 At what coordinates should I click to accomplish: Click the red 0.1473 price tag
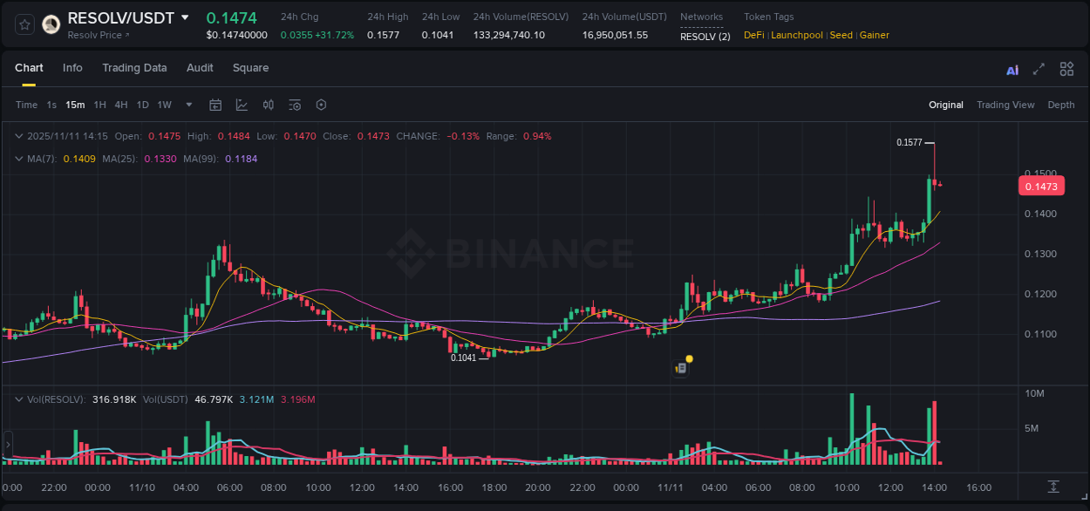[1041, 185]
